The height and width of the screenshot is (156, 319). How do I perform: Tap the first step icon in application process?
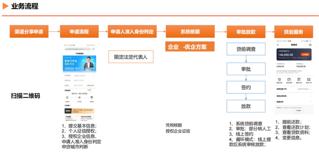pyautogui.click(x=67, y=97)
